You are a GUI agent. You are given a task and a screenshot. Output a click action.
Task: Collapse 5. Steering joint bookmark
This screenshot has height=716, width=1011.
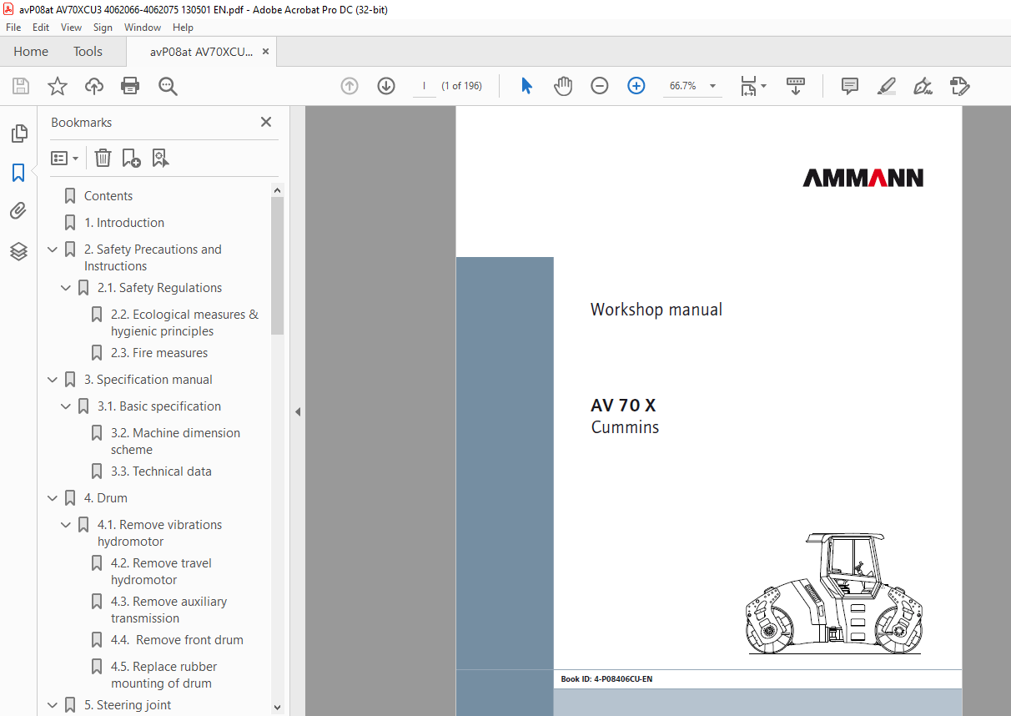point(53,705)
